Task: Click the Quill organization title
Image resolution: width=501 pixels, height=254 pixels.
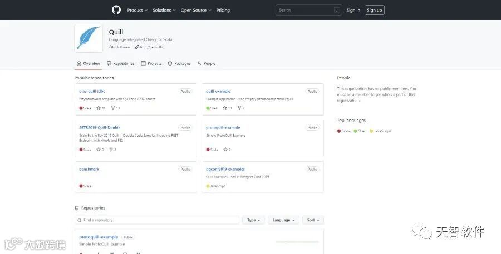Action: 116,32
